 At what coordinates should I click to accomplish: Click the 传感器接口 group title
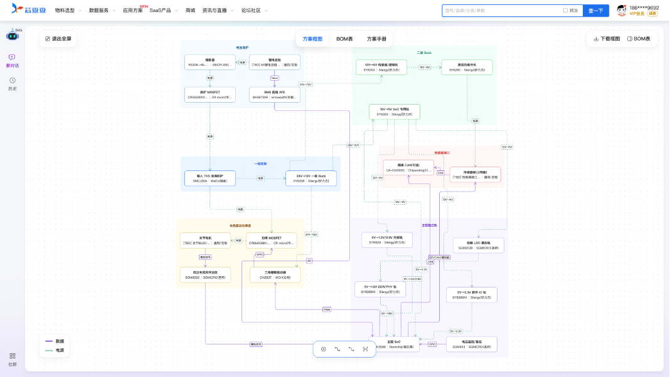click(x=442, y=153)
